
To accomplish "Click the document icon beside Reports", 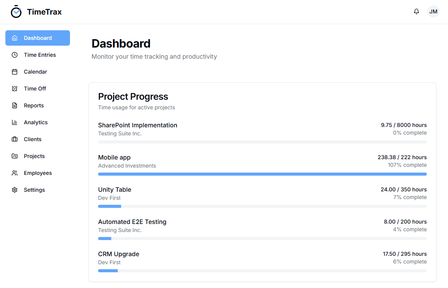I will coord(15,105).
